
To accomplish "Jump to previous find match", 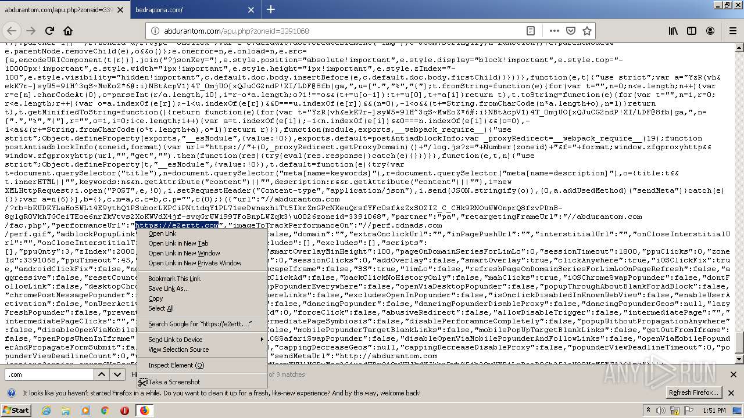I will coord(102,374).
